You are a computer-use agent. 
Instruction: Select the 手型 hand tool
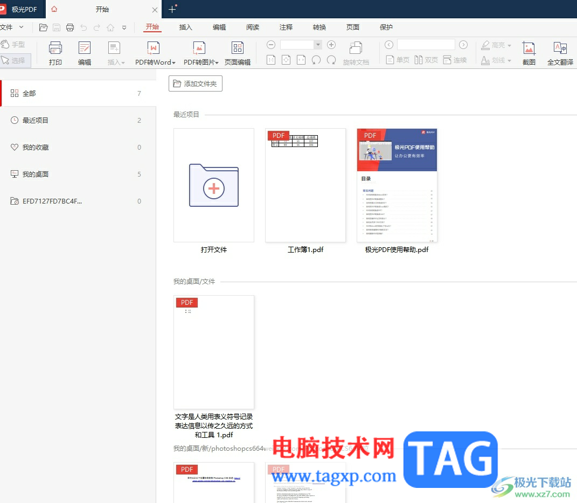tap(13, 45)
